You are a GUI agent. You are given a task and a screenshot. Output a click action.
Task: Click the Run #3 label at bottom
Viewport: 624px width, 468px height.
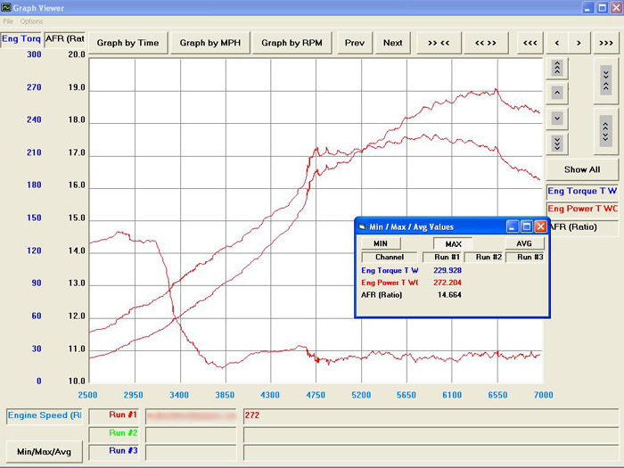[x=114, y=453]
